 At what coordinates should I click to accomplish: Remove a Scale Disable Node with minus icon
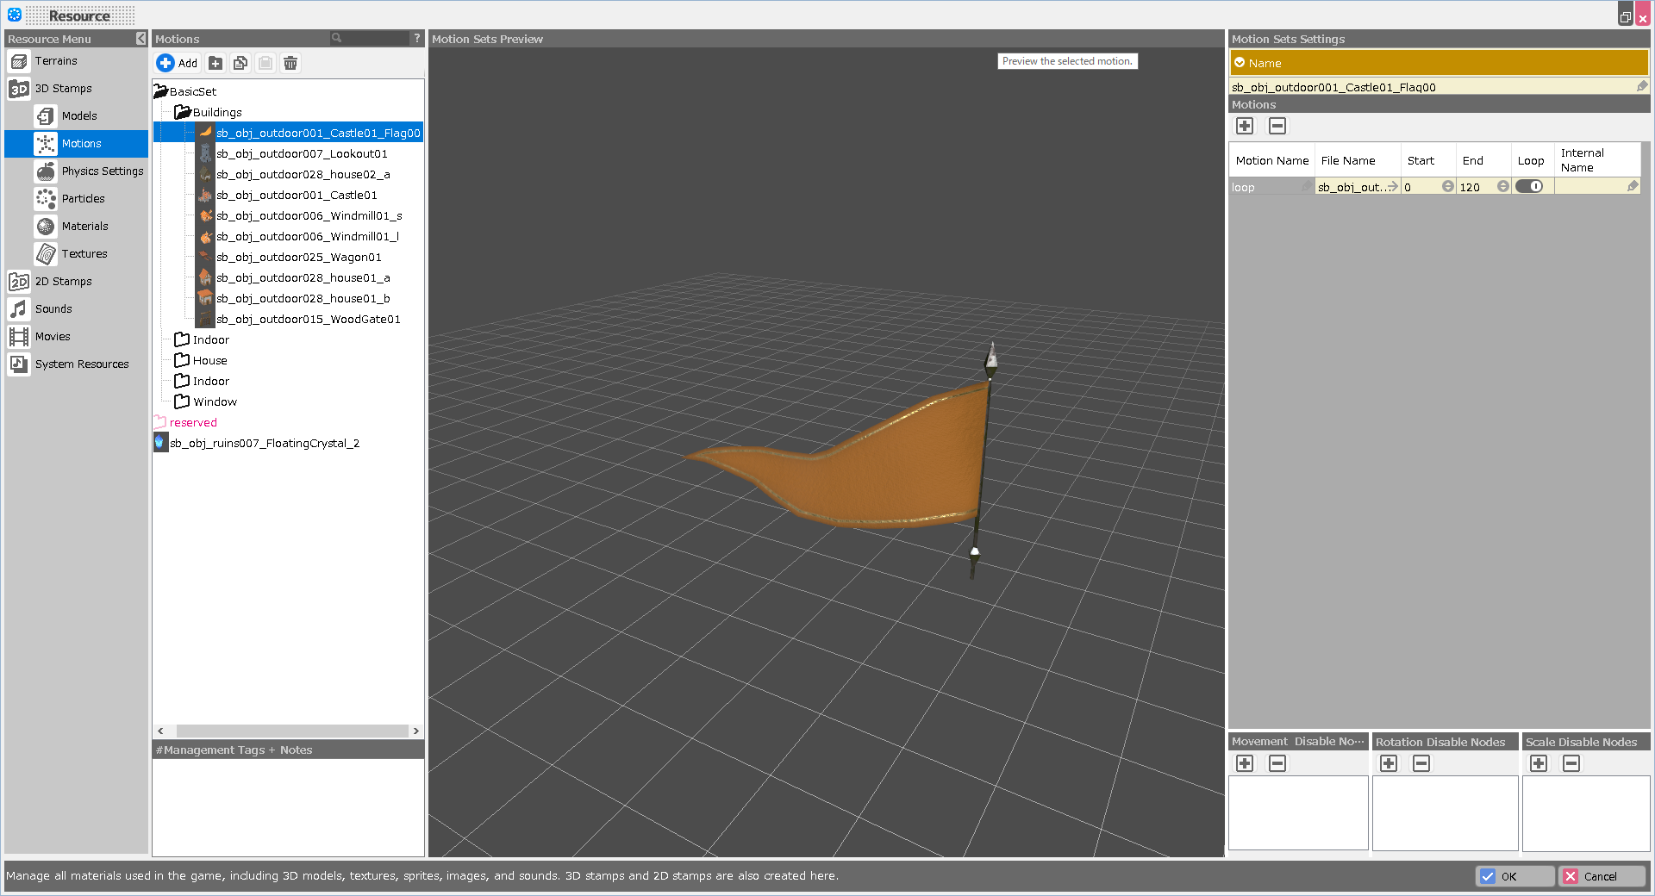(1571, 763)
